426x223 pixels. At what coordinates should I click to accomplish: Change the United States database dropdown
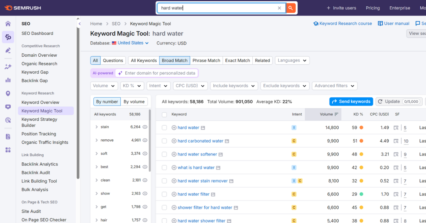coord(130,43)
